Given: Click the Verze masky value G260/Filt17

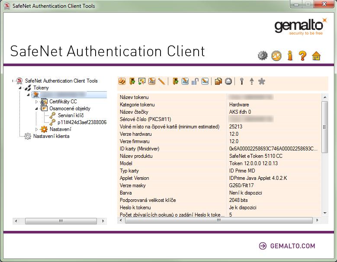Looking at the screenshot, I should (241, 185).
